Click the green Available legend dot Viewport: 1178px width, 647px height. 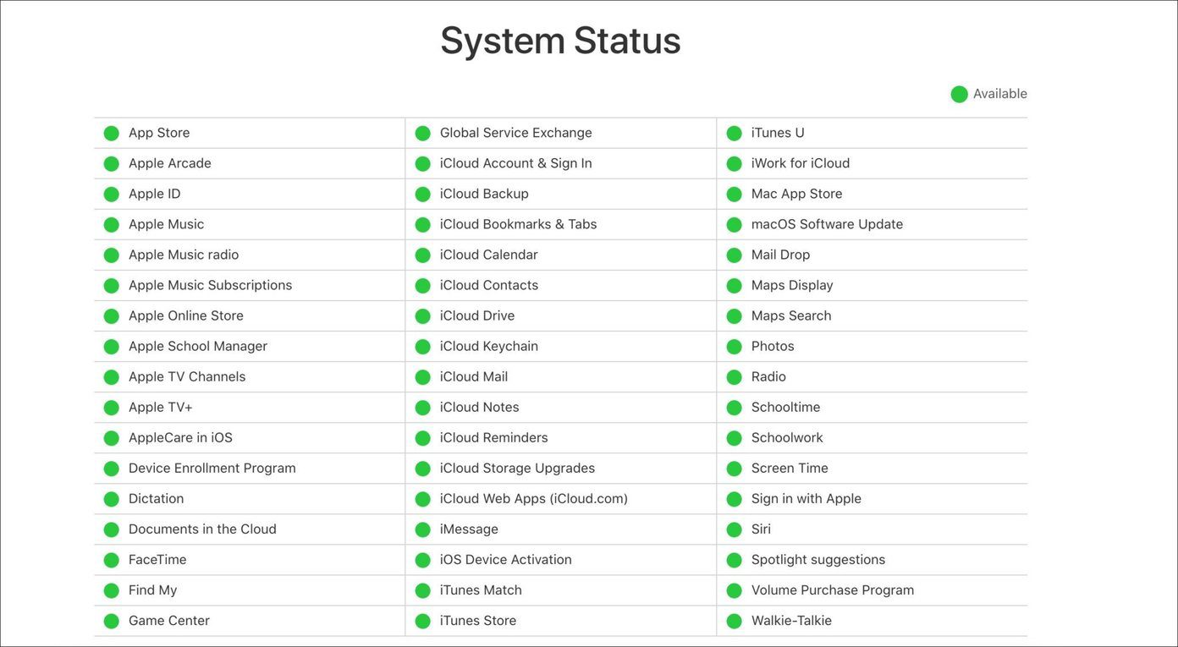pos(959,94)
